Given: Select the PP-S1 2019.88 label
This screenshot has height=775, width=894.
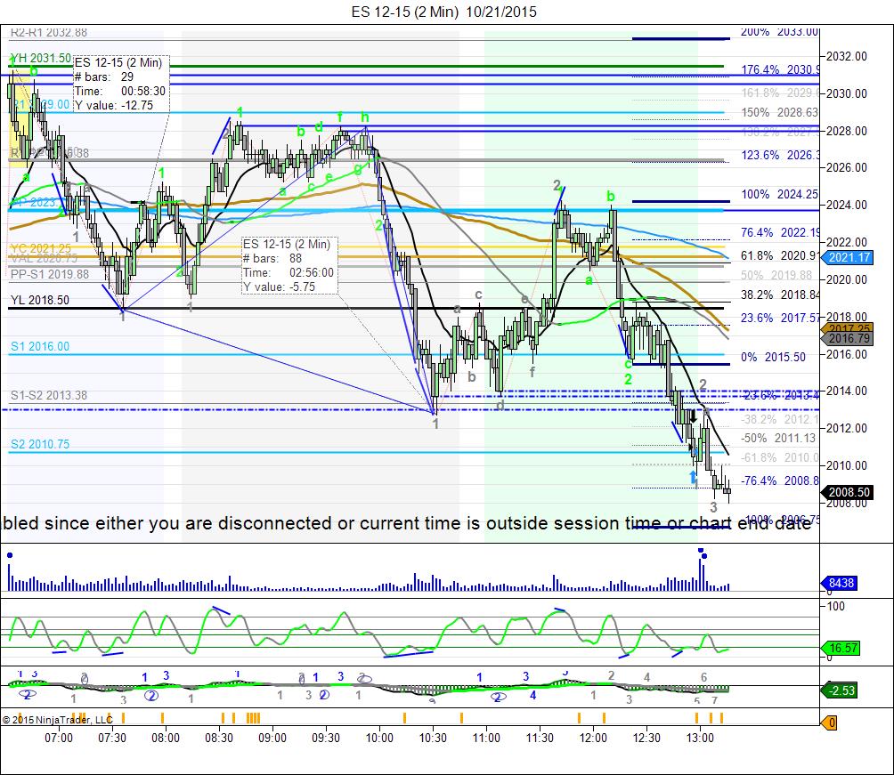Looking at the screenshot, I should [x=50, y=274].
